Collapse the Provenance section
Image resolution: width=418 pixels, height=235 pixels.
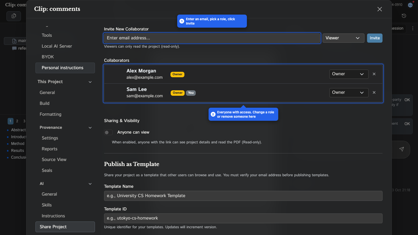pos(90,128)
